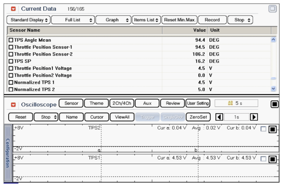Toggle the TPS2 channel checkbox in oscilloscope
The height and width of the screenshot is (187, 283).
point(263,129)
